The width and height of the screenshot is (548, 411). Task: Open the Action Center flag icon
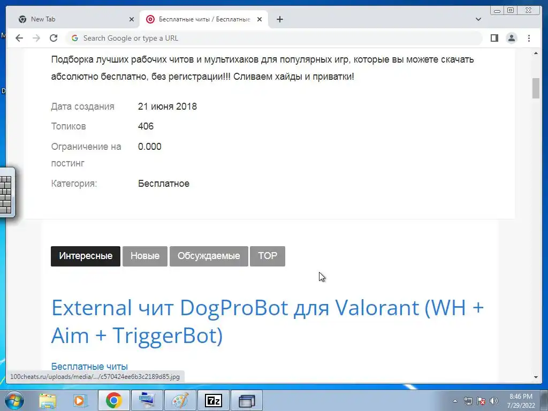(x=481, y=401)
